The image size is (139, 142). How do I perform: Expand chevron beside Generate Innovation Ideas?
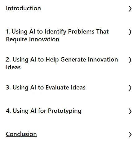(130, 60)
